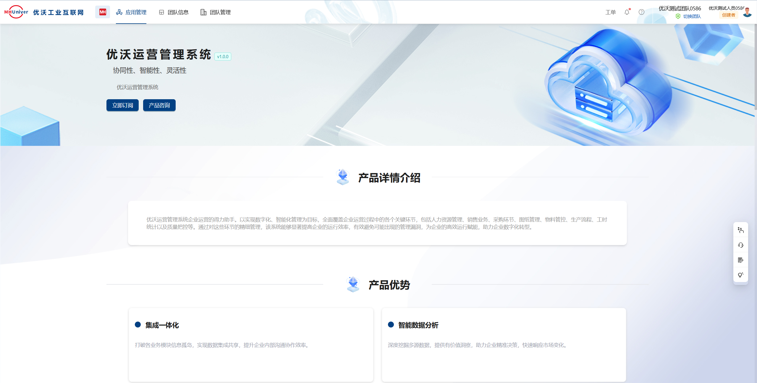Open the 应用管理 tab

(x=131, y=12)
